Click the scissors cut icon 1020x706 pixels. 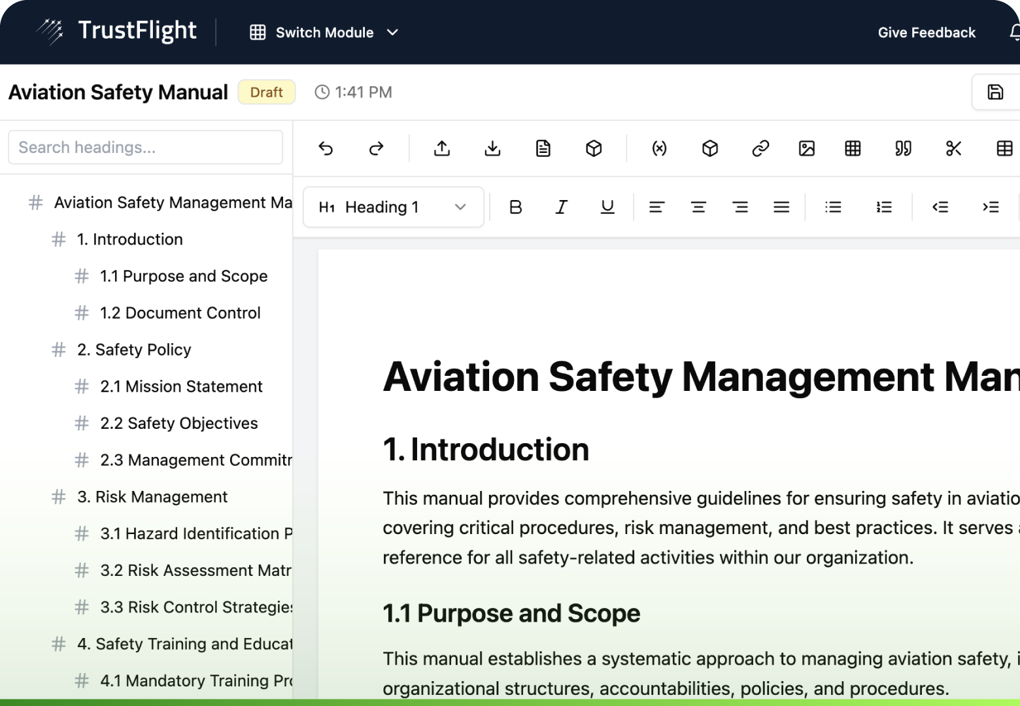(x=953, y=149)
